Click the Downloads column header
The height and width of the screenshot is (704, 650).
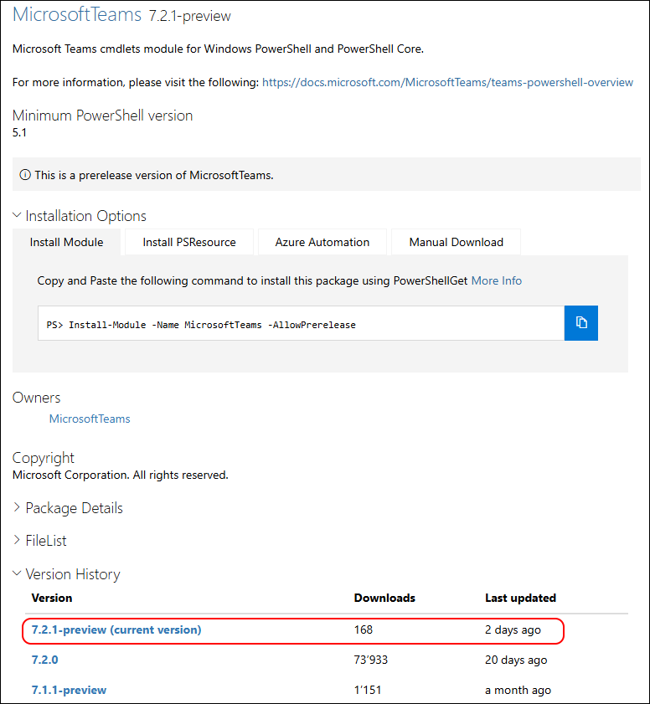[x=384, y=598]
